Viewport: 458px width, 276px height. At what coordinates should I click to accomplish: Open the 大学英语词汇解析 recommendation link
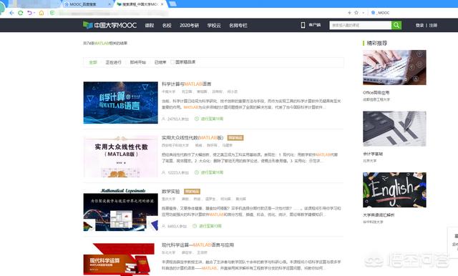tap(379, 215)
